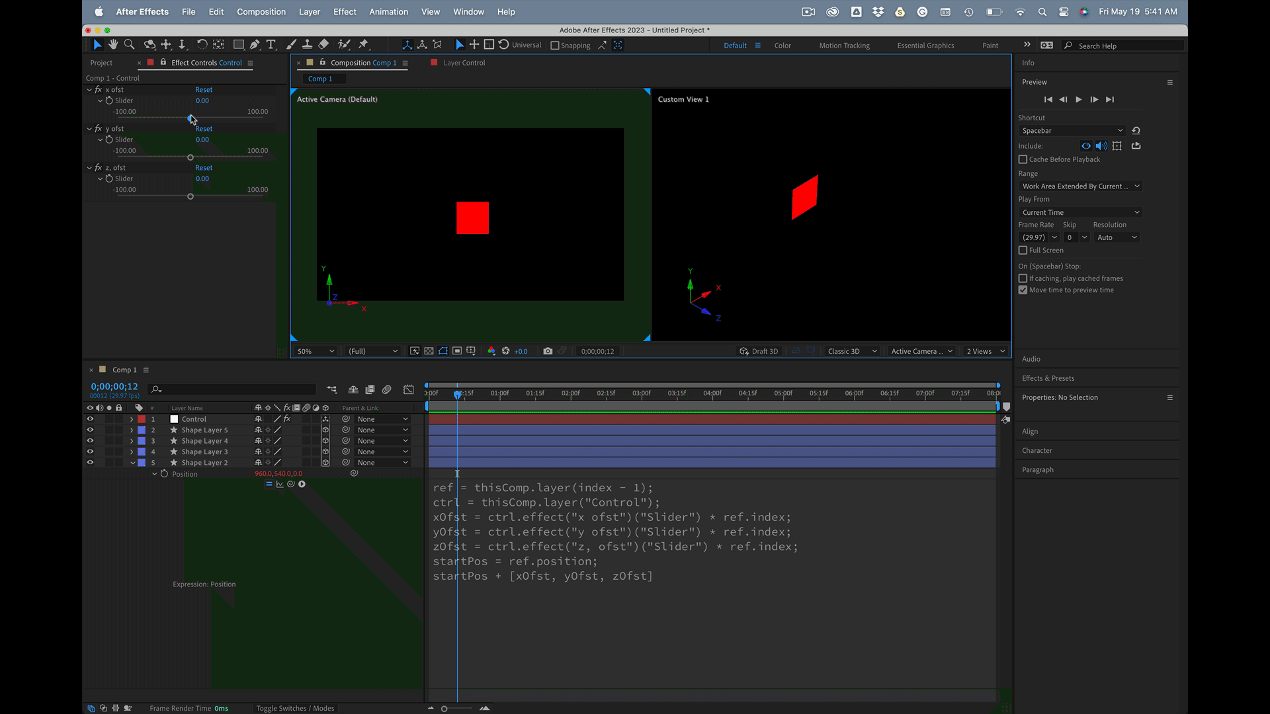Enable the Snapping checkbox
This screenshot has width=1270, height=714.
555,46
